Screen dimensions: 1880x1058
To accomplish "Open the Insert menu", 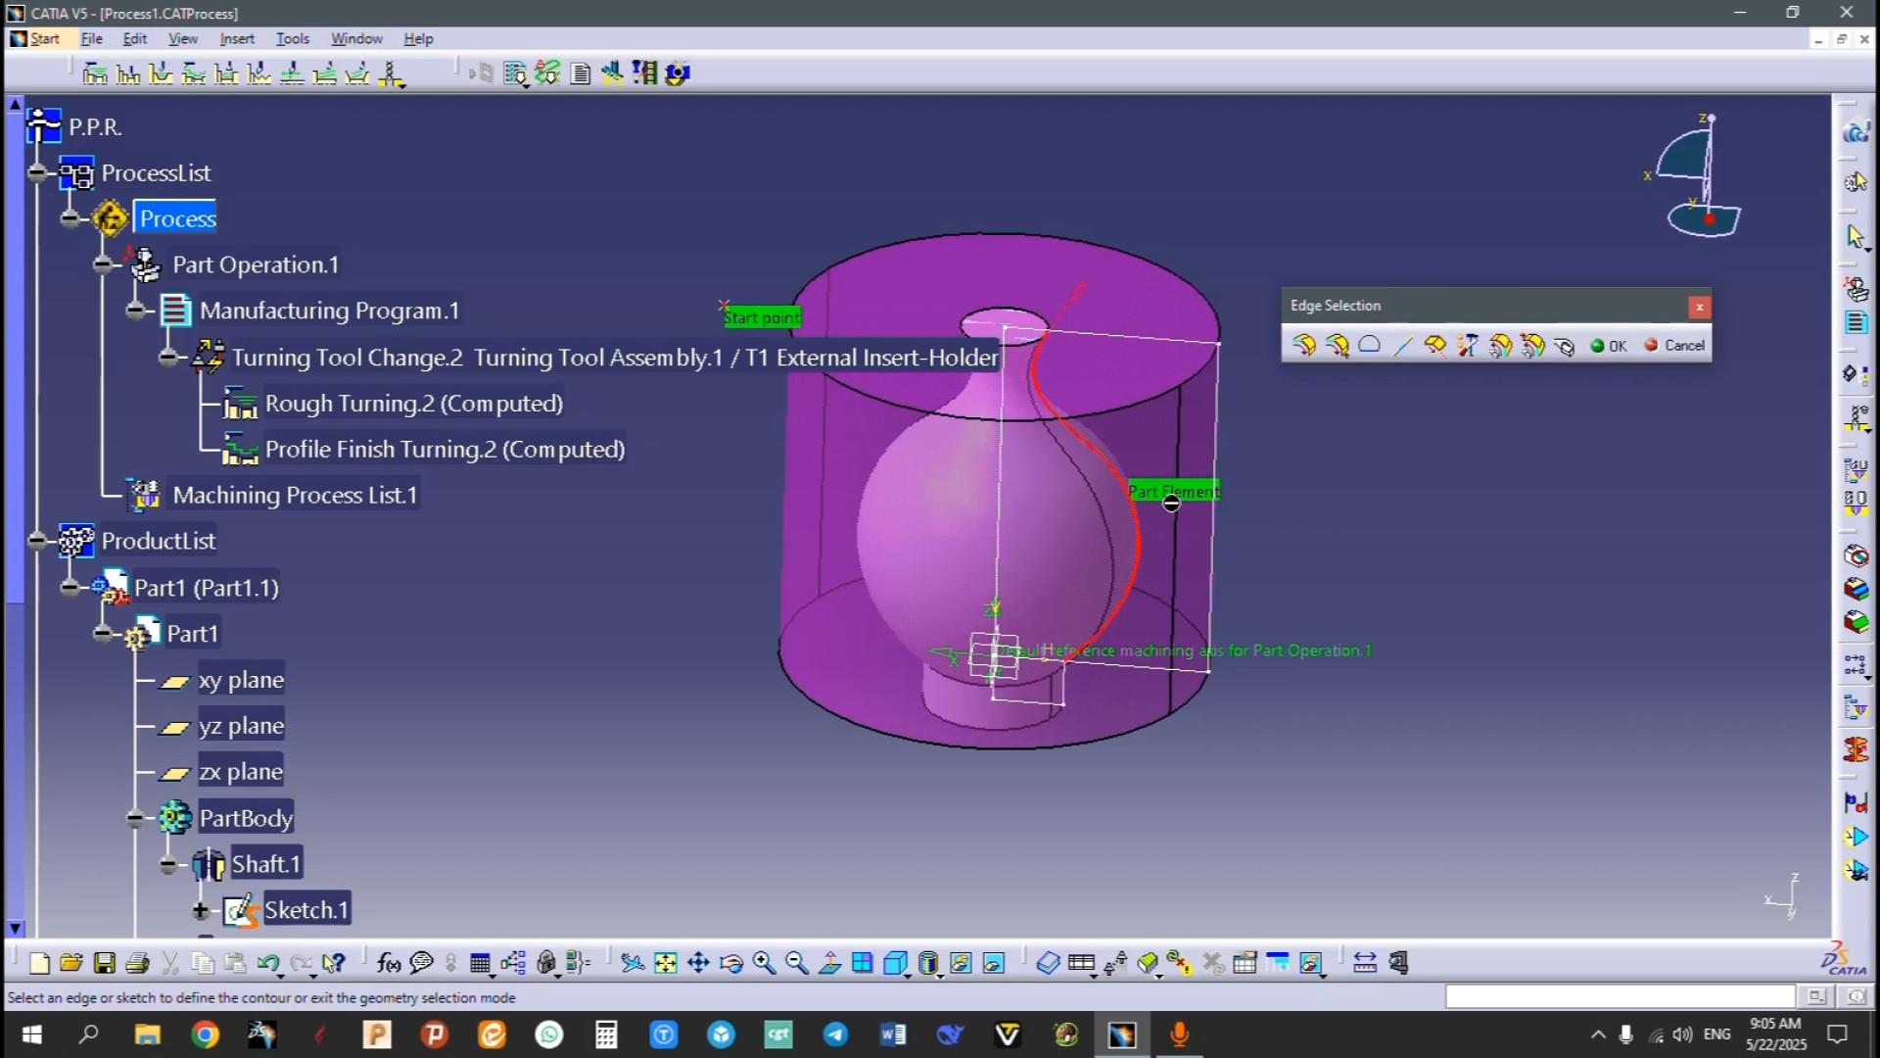I will (x=236, y=39).
